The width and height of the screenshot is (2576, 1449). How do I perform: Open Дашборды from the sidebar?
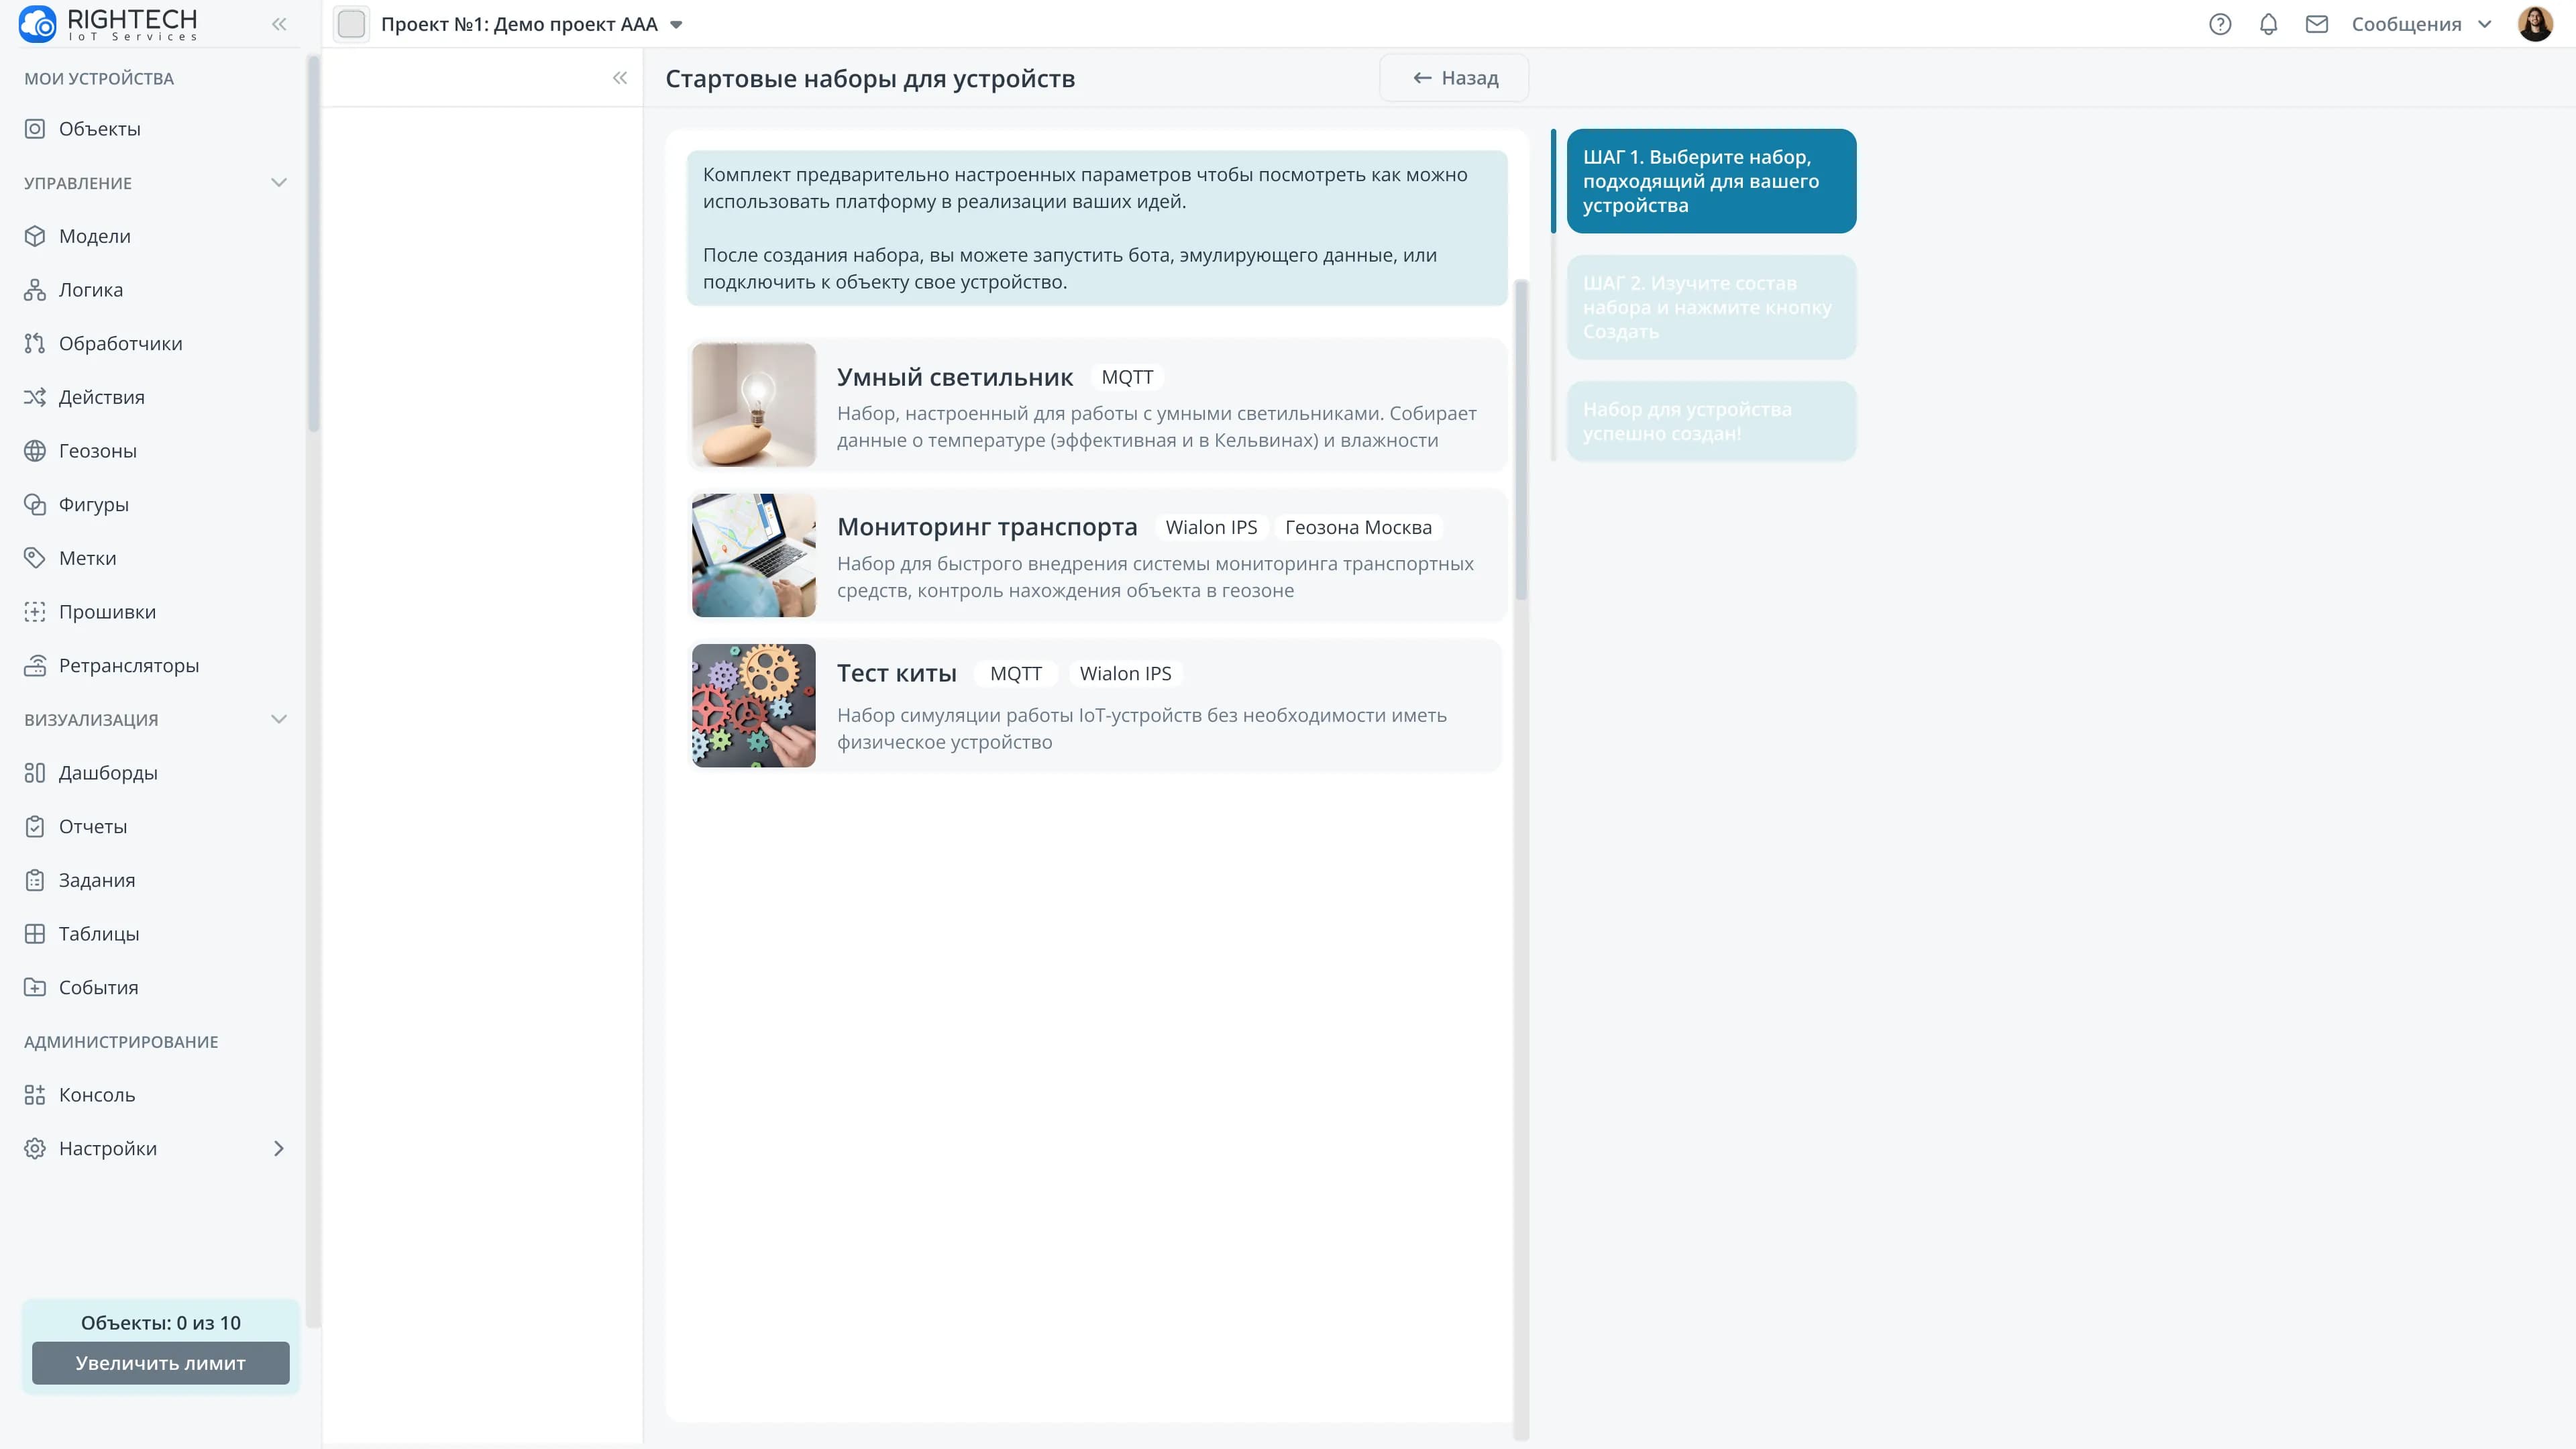point(108,773)
